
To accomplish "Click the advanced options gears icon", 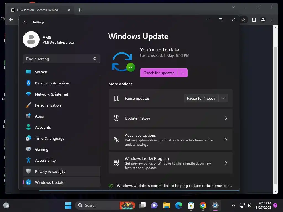I will [117, 139].
